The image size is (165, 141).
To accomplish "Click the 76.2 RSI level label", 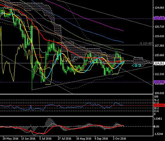I will coord(156,100).
